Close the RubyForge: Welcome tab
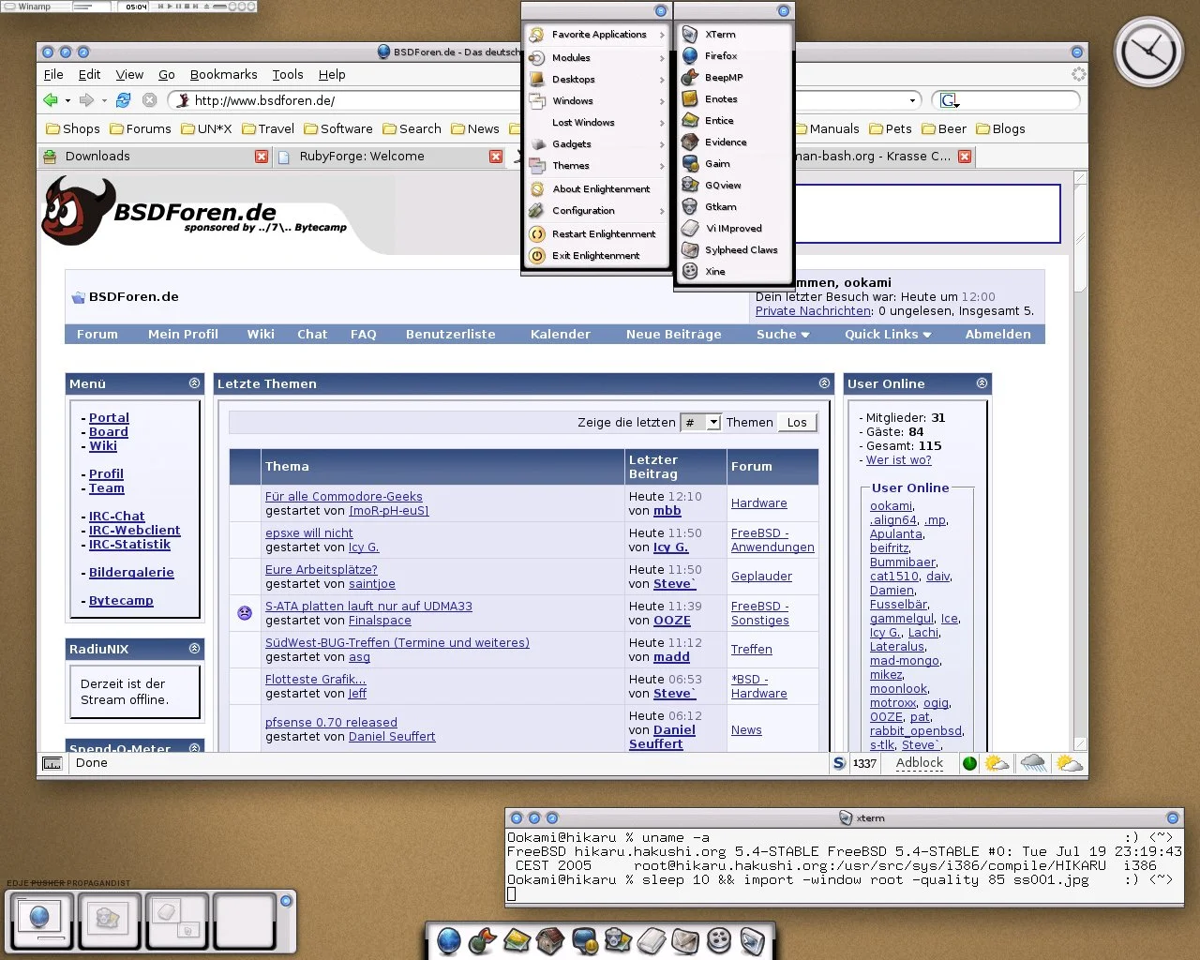 point(496,157)
